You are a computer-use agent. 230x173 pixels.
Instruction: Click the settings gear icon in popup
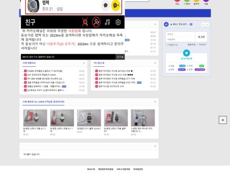click(x=118, y=22)
